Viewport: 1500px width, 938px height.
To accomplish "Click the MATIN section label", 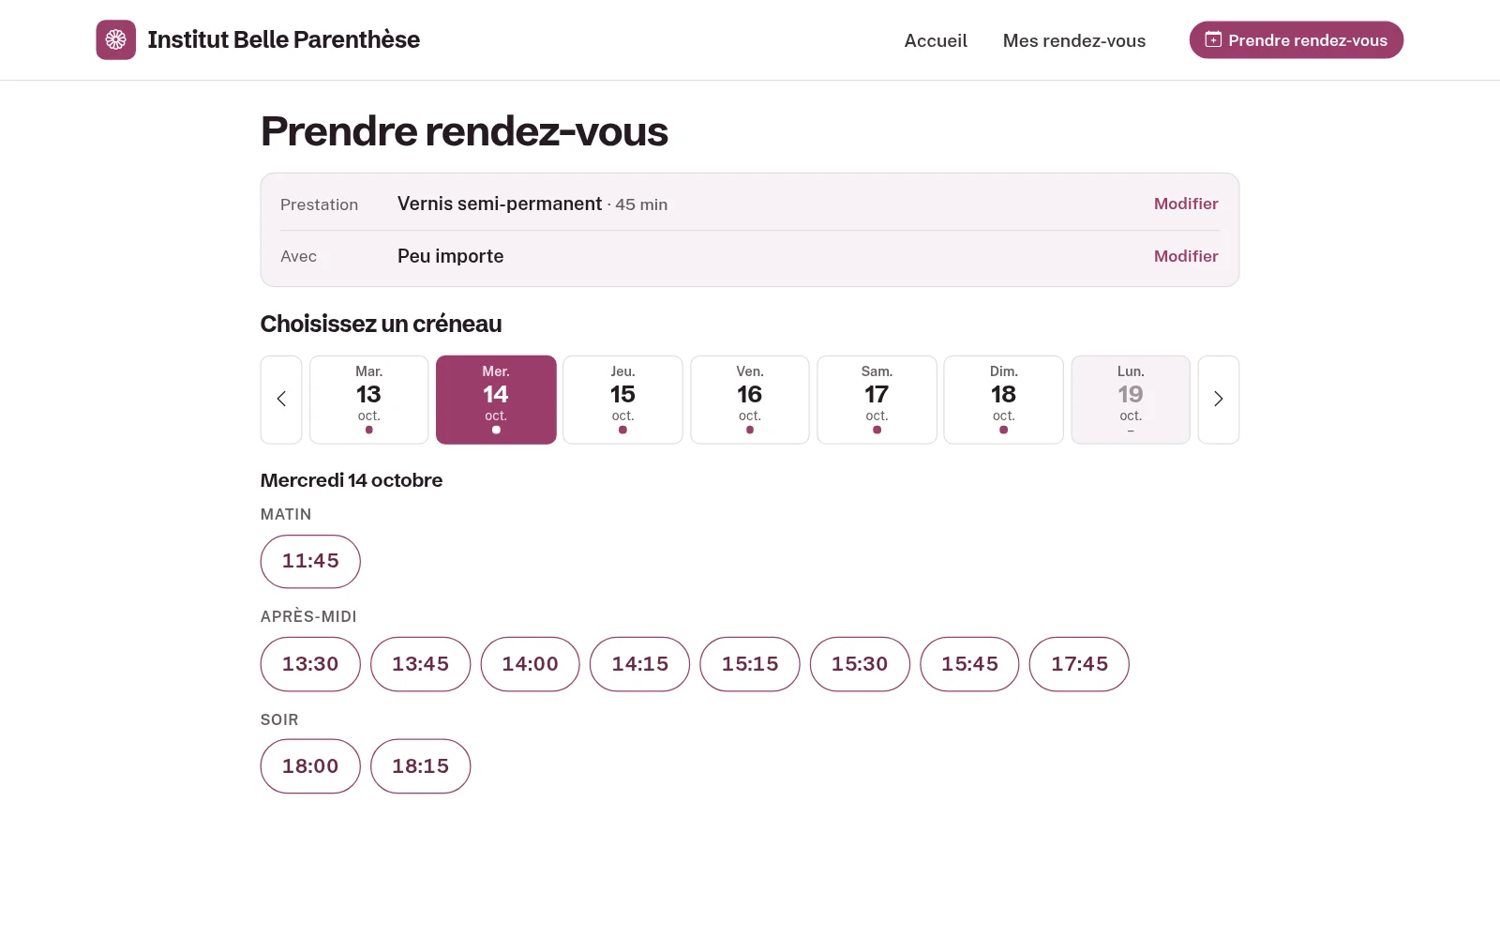I will click(286, 514).
